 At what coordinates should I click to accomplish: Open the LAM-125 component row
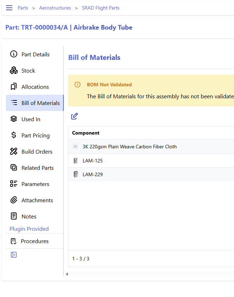coord(151,161)
